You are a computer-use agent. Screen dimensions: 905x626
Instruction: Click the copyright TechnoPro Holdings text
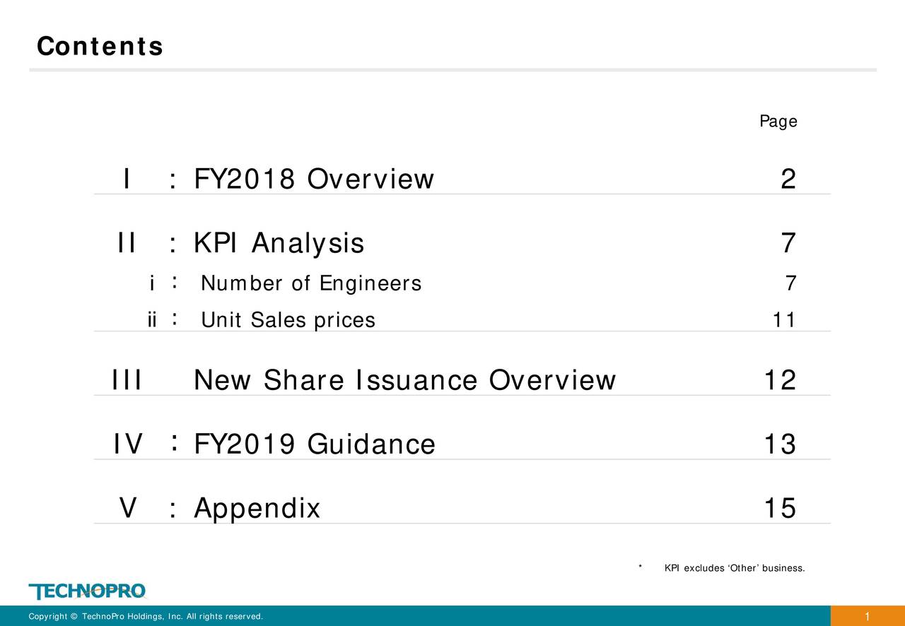point(146,617)
